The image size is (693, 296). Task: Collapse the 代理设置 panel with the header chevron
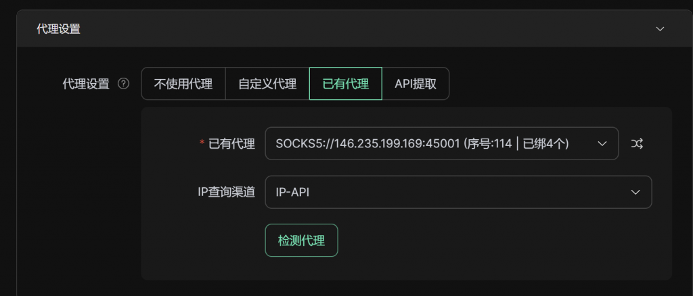tap(661, 29)
